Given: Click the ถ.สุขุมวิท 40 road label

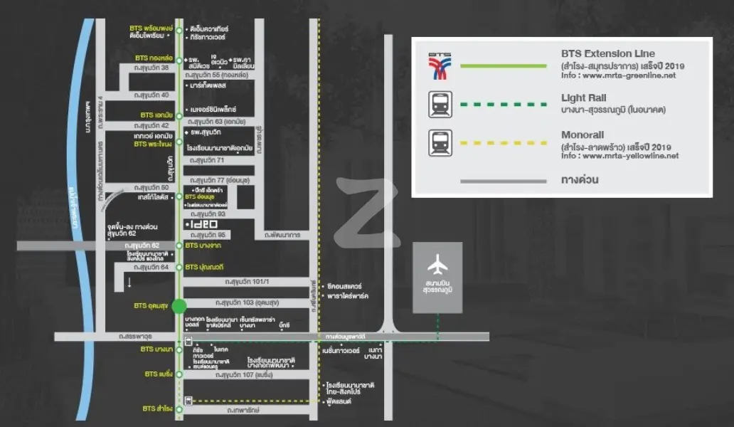Looking at the screenshot, I should [151, 95].
